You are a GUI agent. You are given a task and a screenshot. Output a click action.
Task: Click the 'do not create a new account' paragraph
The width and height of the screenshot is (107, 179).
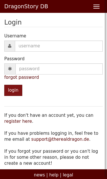(51, 157)
